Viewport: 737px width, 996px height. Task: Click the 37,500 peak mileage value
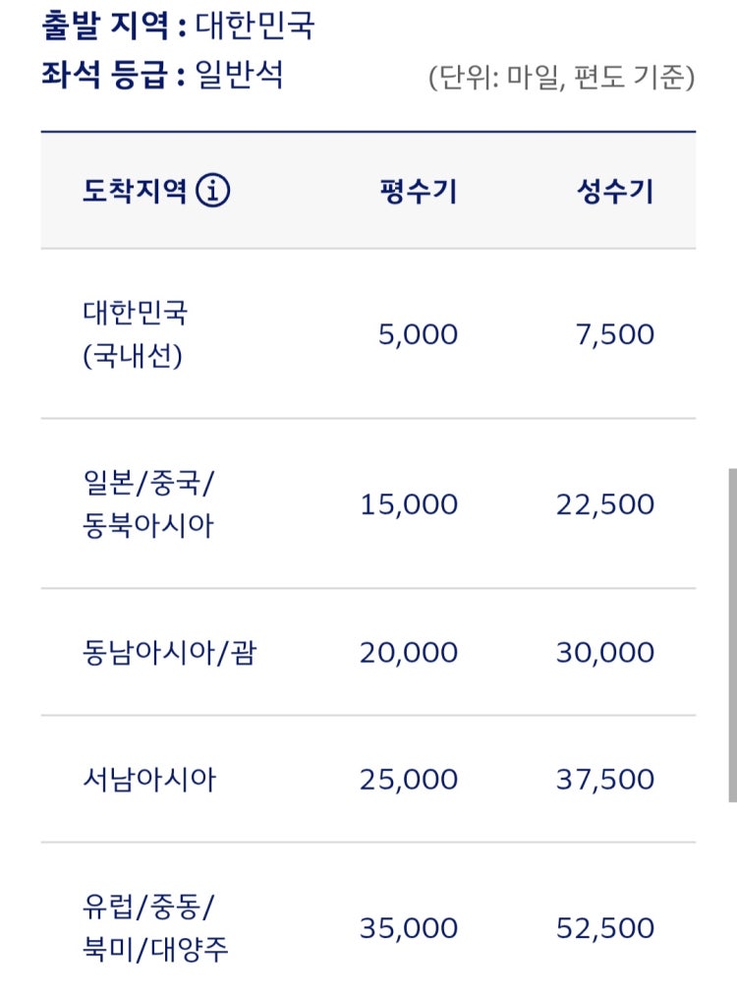[x=605, y=780]
